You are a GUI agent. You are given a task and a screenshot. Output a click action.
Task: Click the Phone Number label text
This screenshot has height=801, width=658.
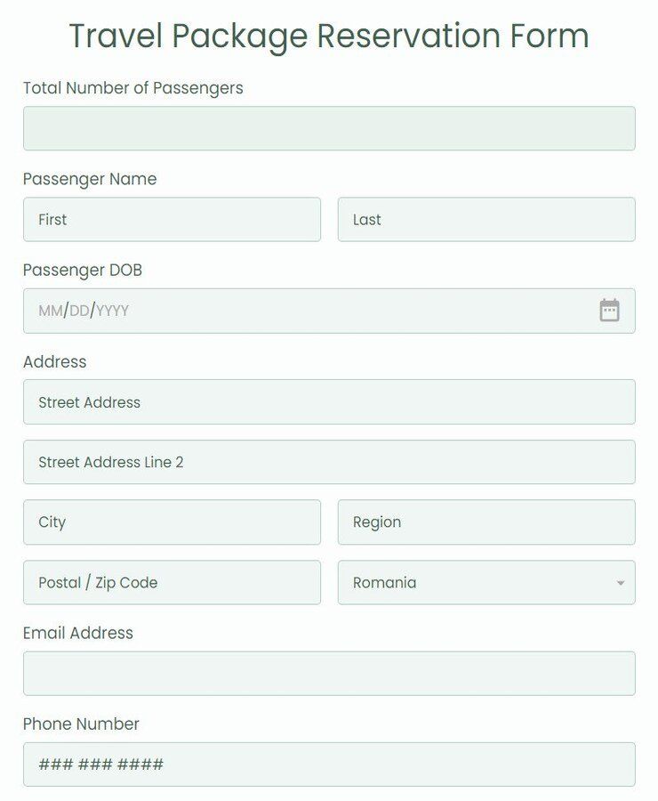coord(82,724)
